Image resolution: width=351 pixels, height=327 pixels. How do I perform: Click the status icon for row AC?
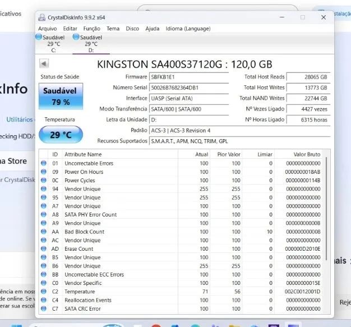44,240
